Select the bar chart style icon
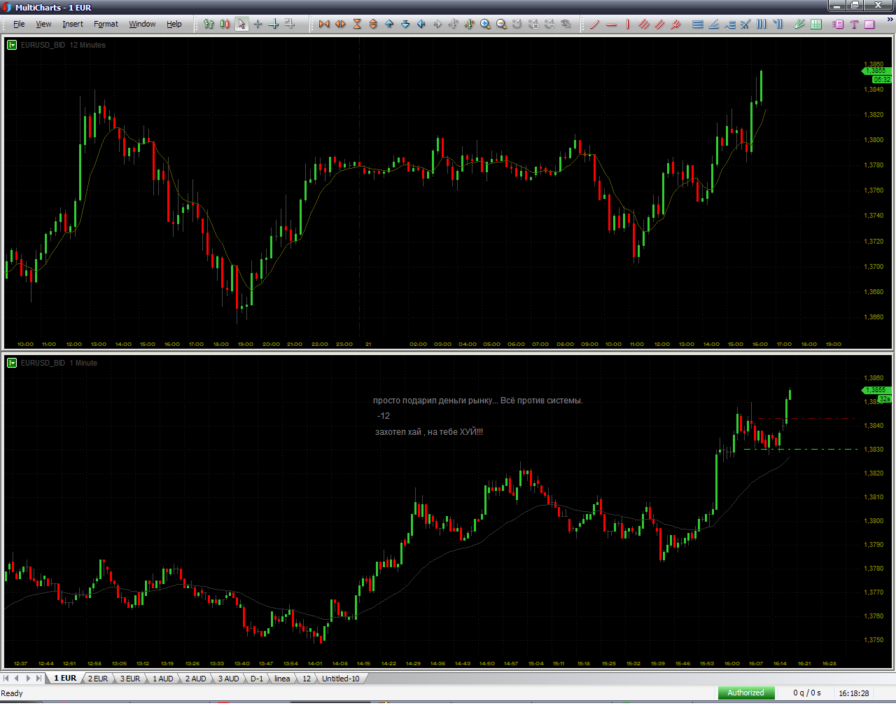The height and width of the screenshot is (715, 896). [x=209, y=24]
